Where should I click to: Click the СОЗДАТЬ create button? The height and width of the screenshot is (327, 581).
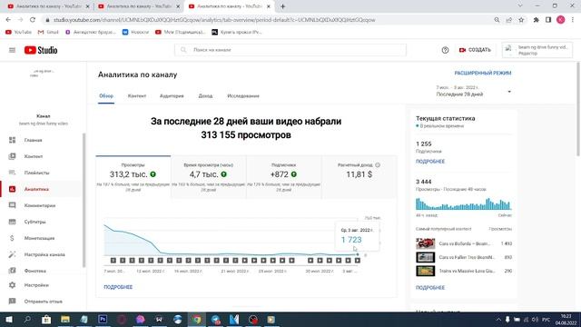(x=475, y=50)
